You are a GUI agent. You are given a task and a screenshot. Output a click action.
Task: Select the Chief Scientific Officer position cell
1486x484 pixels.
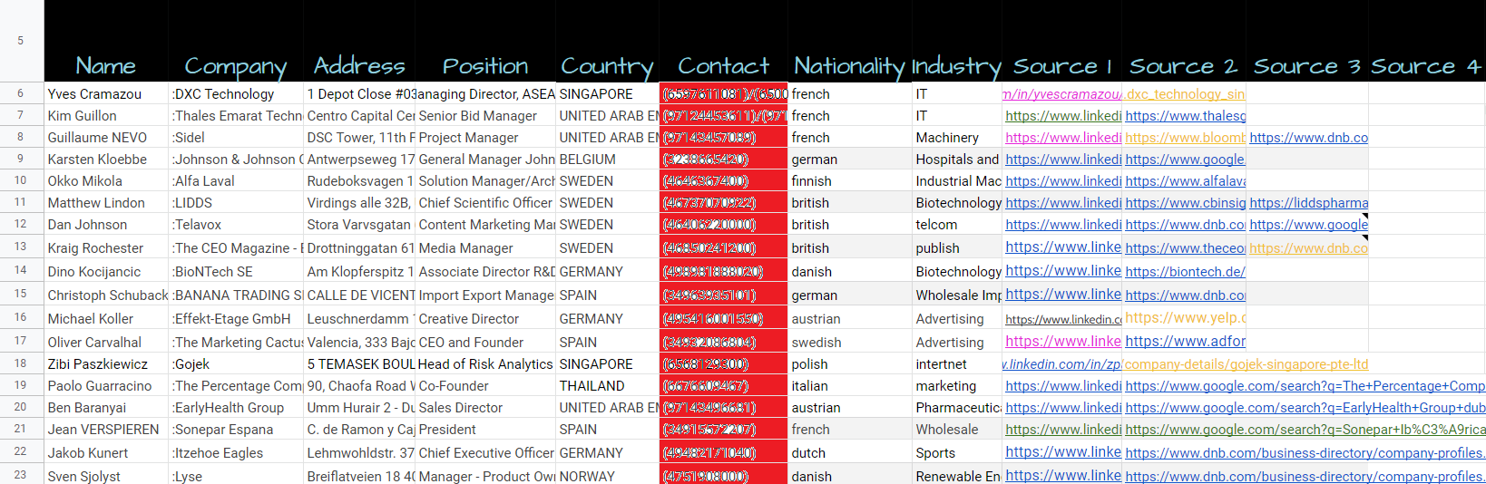point(485,202)
